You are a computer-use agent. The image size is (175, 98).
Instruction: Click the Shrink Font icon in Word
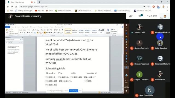(x=35, y=30)
